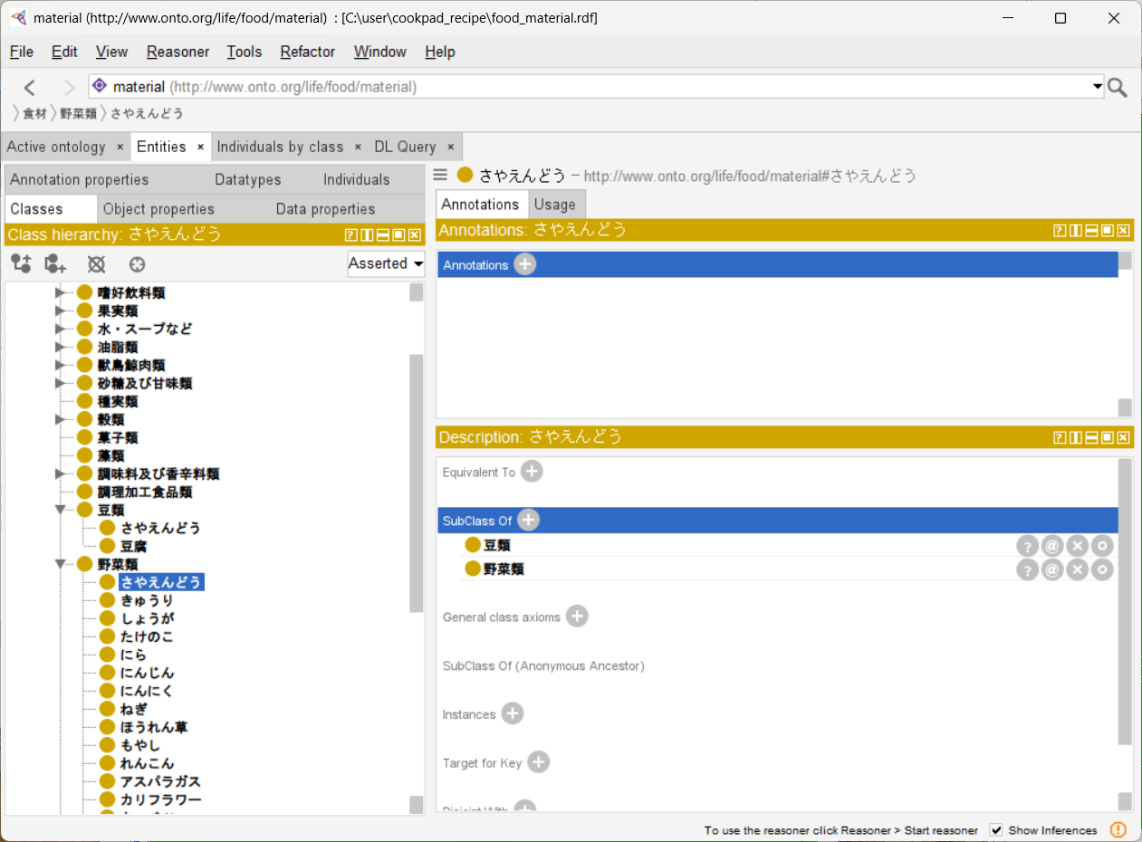Open the File menu
Screen dimensions: 1142x842
[22, 52]
